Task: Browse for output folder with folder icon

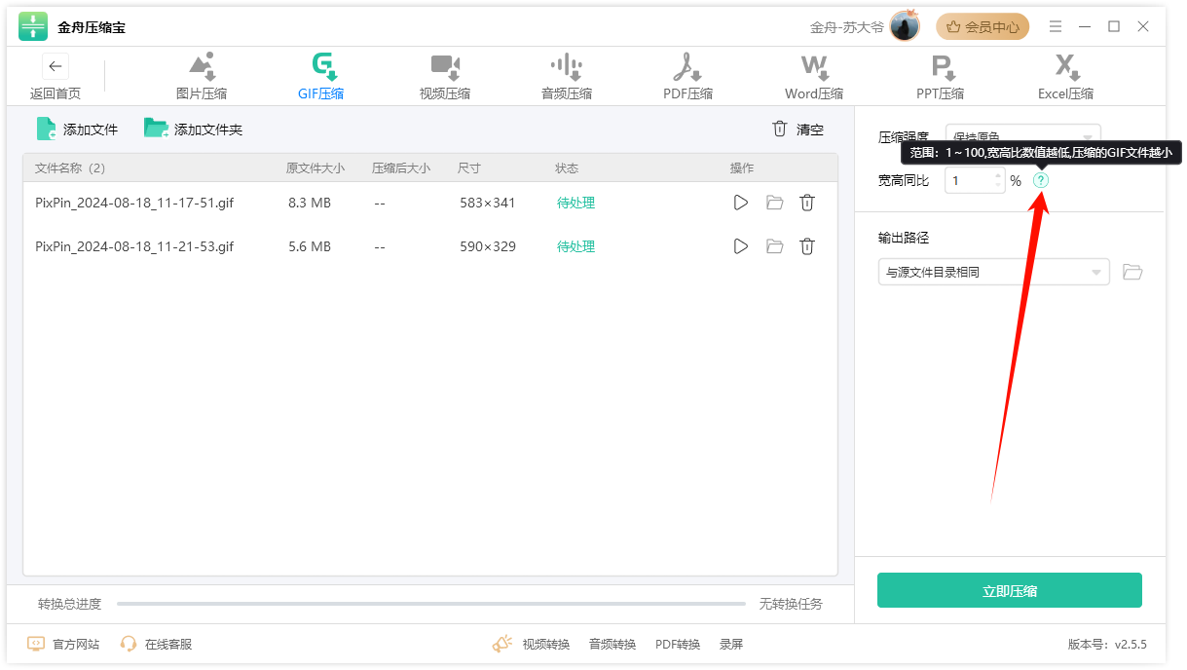Action: [x=1131, y=272]
